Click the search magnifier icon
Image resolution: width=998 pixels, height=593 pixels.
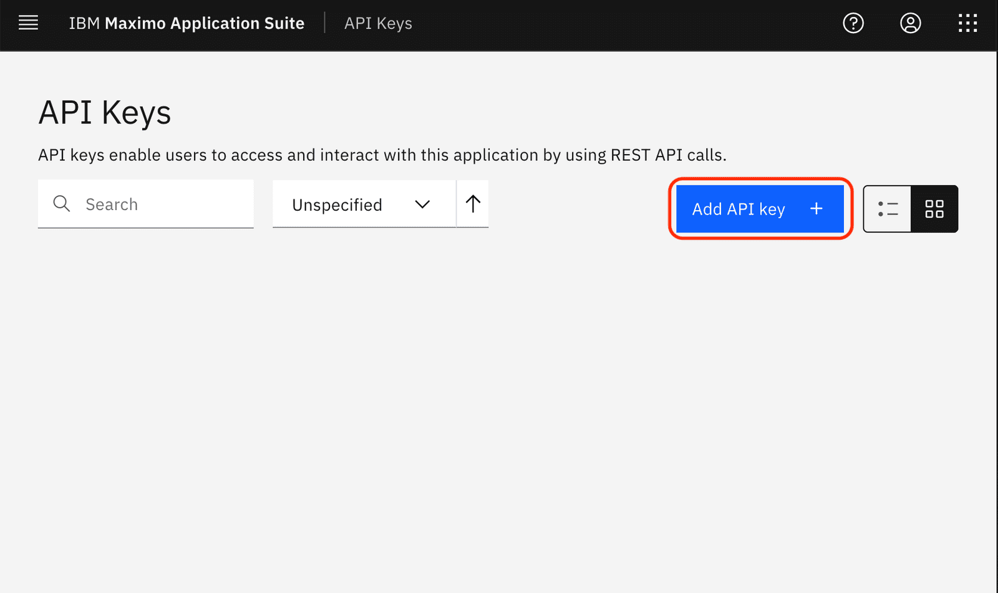point(61,204)
